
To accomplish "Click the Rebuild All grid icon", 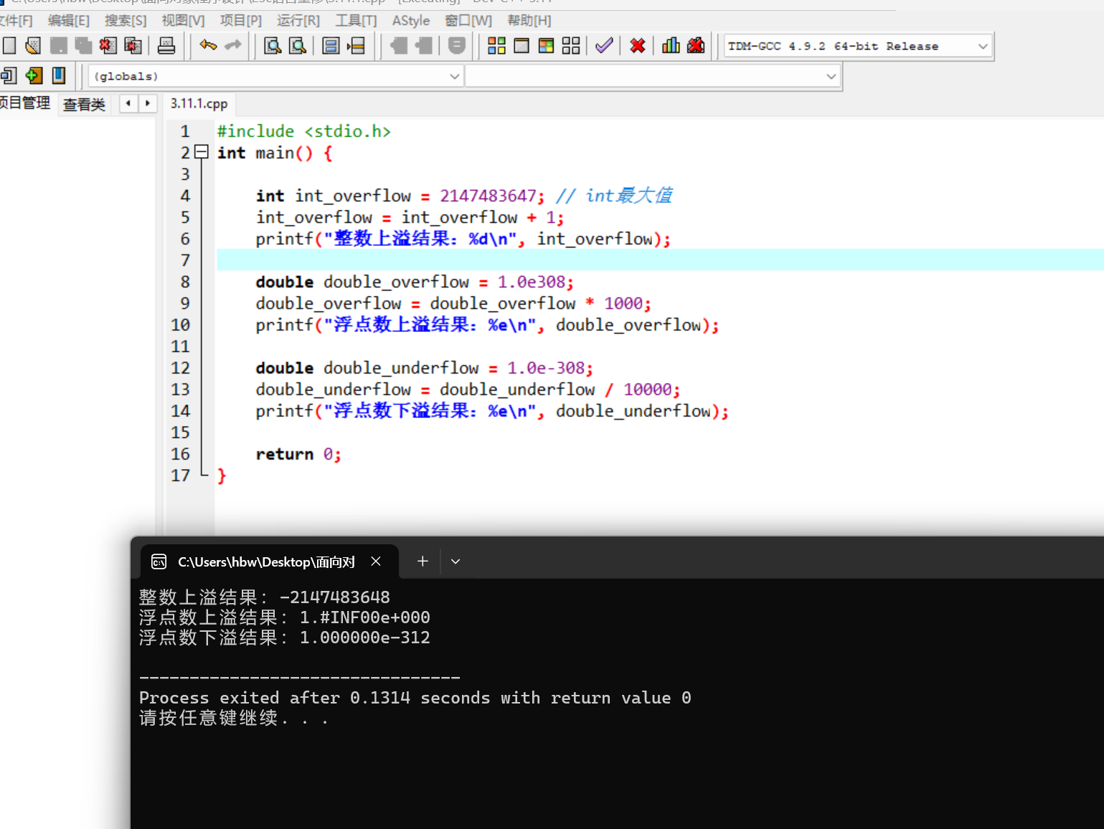I will pyautogui.click(x=571, y=46).
